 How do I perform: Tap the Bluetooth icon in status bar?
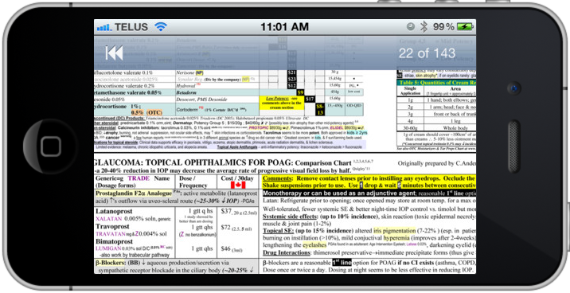click(x=424, y=26)
